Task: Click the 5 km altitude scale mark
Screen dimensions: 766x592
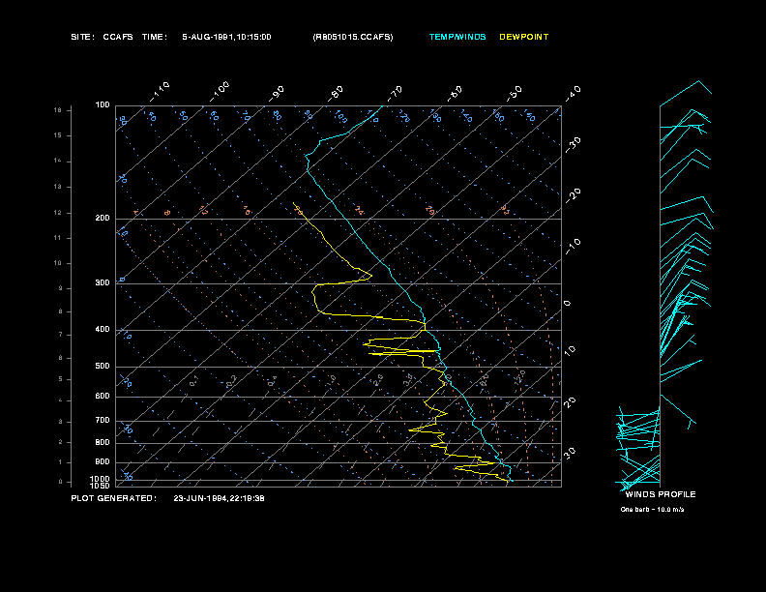Action: pyautogui.click(x=60, y=379)
